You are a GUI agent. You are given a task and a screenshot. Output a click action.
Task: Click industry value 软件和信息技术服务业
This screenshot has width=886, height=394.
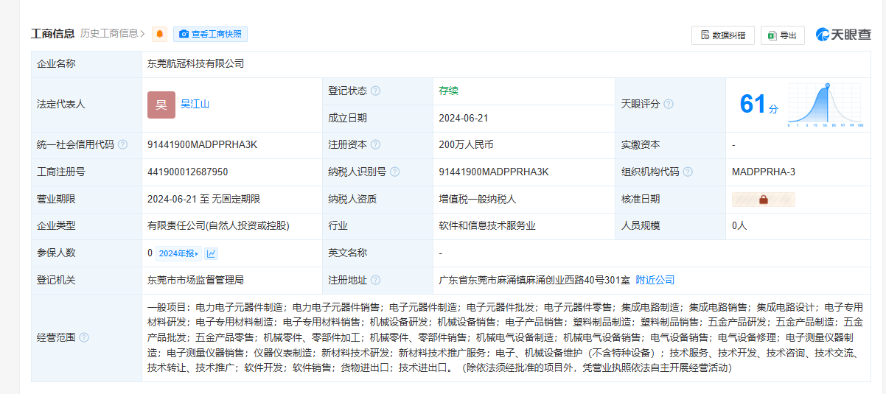click(x=486, y=226)
